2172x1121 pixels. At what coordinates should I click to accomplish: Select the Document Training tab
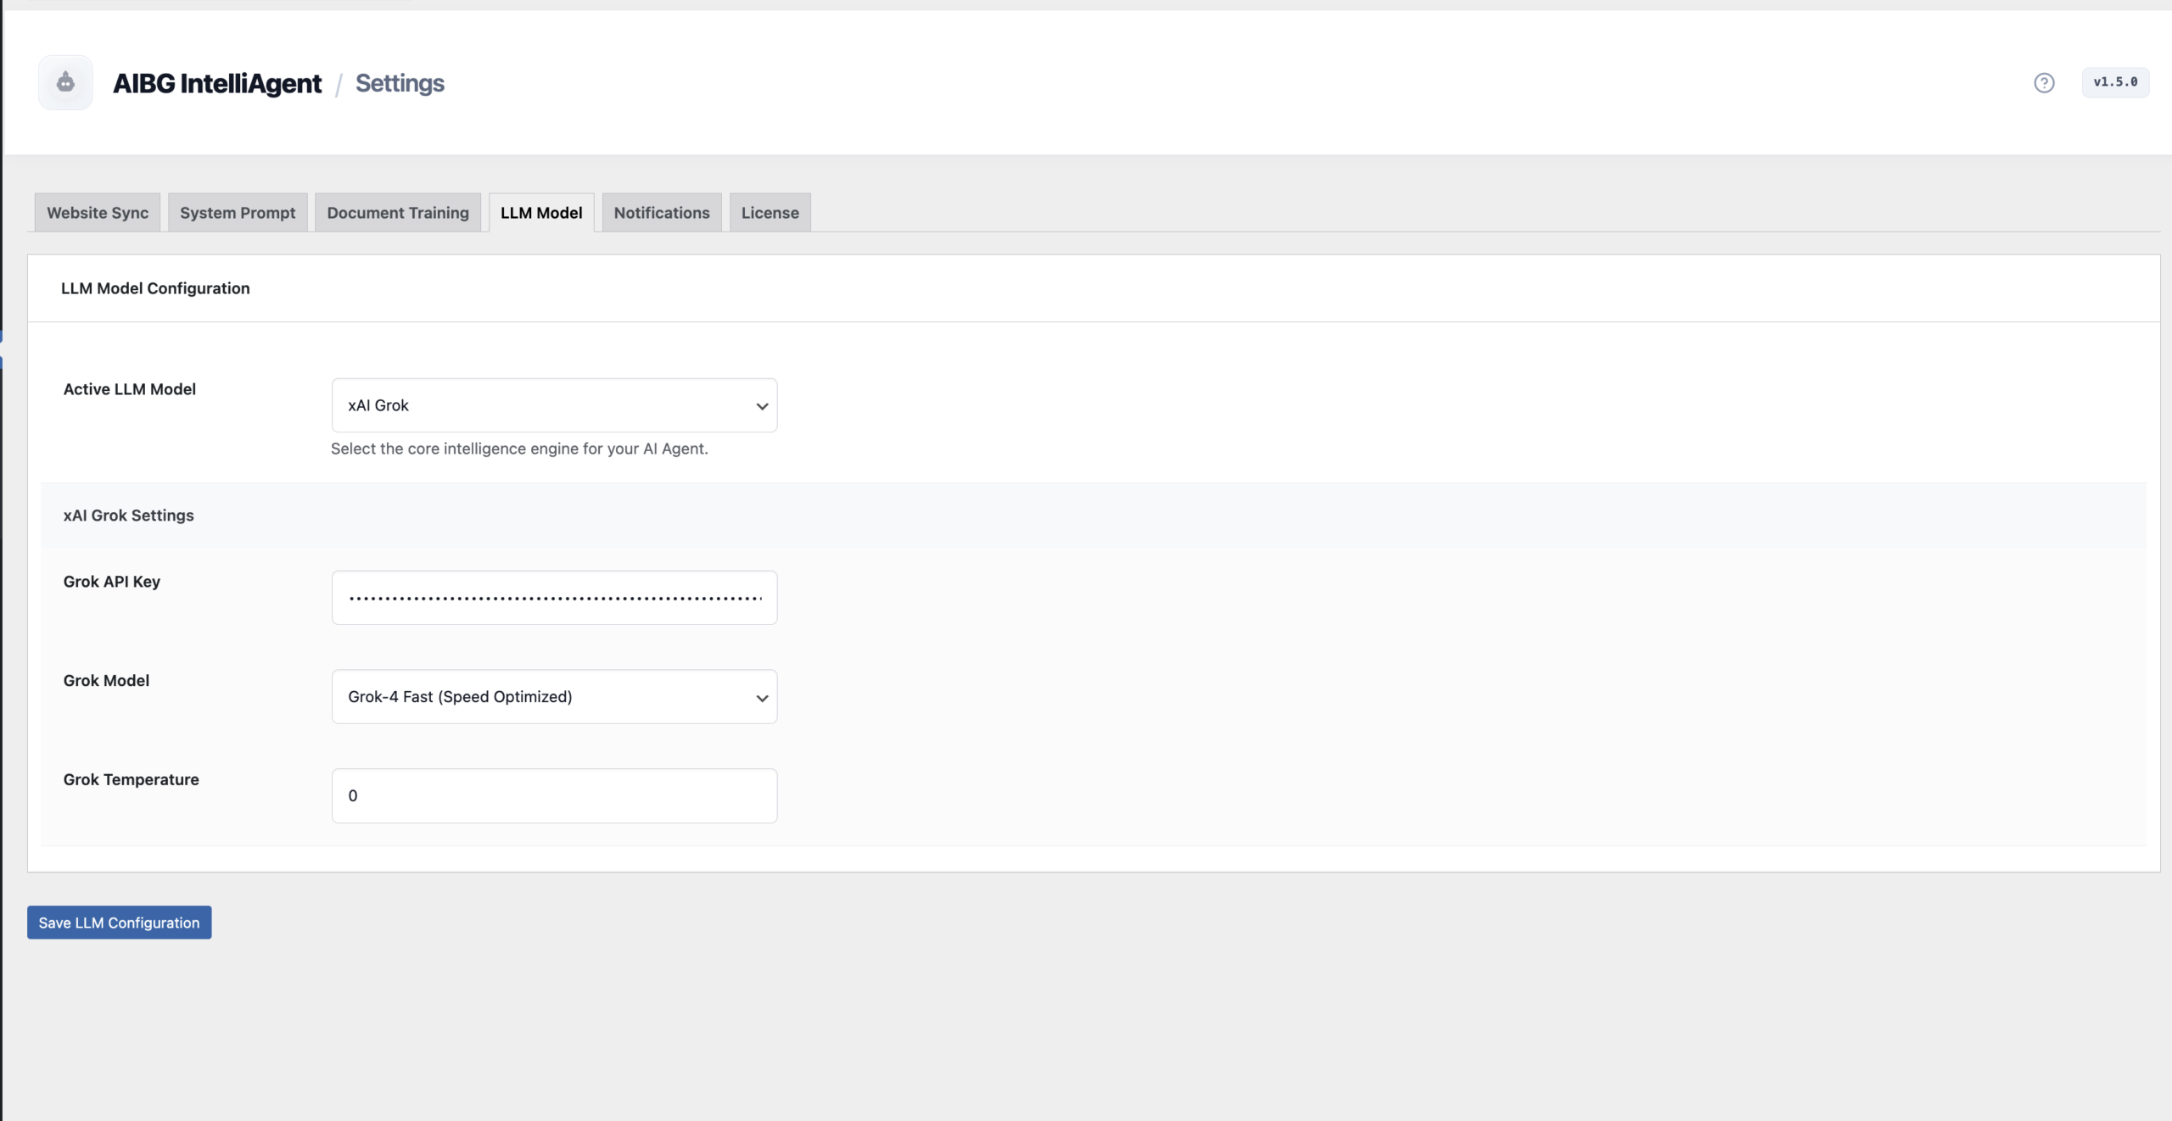(397, 212)
